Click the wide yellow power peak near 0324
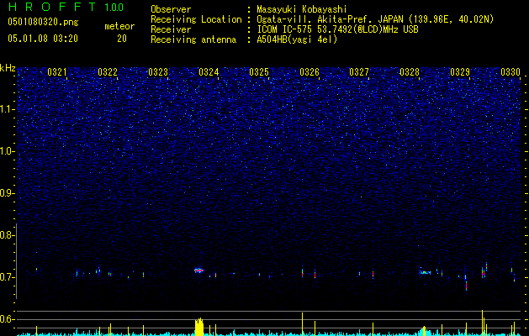Image resolution: width=529 pixels, height=336 pixels. [x=199, y=327]
